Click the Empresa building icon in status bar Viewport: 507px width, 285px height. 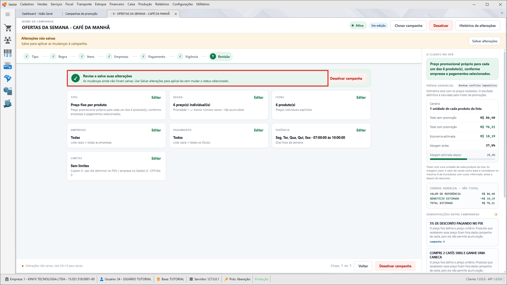[7, 279]
